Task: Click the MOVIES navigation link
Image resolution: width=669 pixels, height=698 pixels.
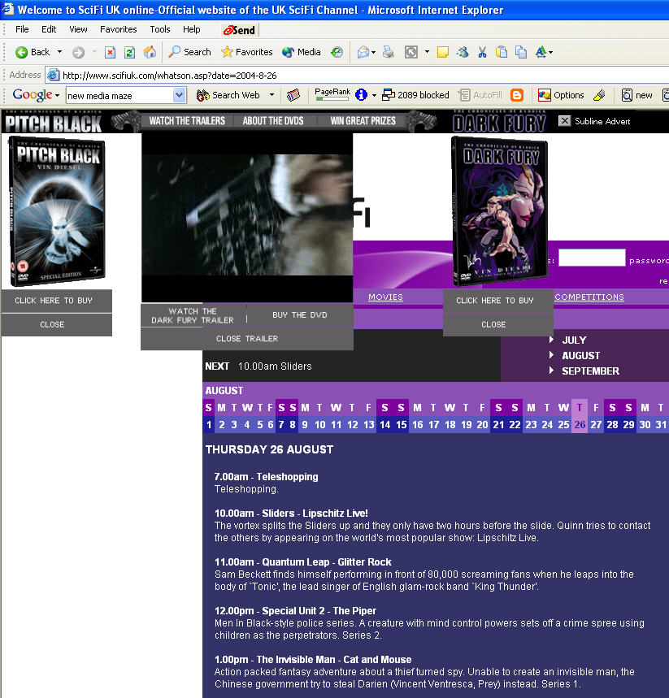Action: (386, 297)
